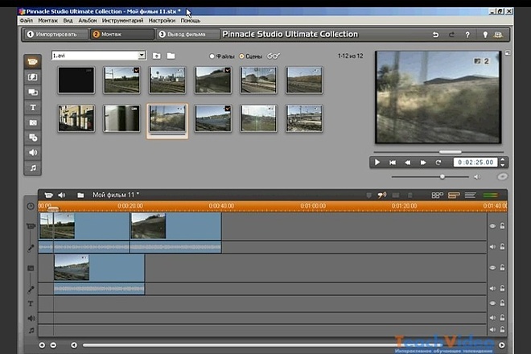Jump to beginning of preview
Image resolution: width=531 pixels, height=354 pixels.
[392, 163]
